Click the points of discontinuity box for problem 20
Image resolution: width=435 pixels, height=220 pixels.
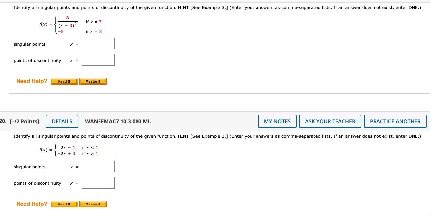pyautogui.click(x=98, y=183)
